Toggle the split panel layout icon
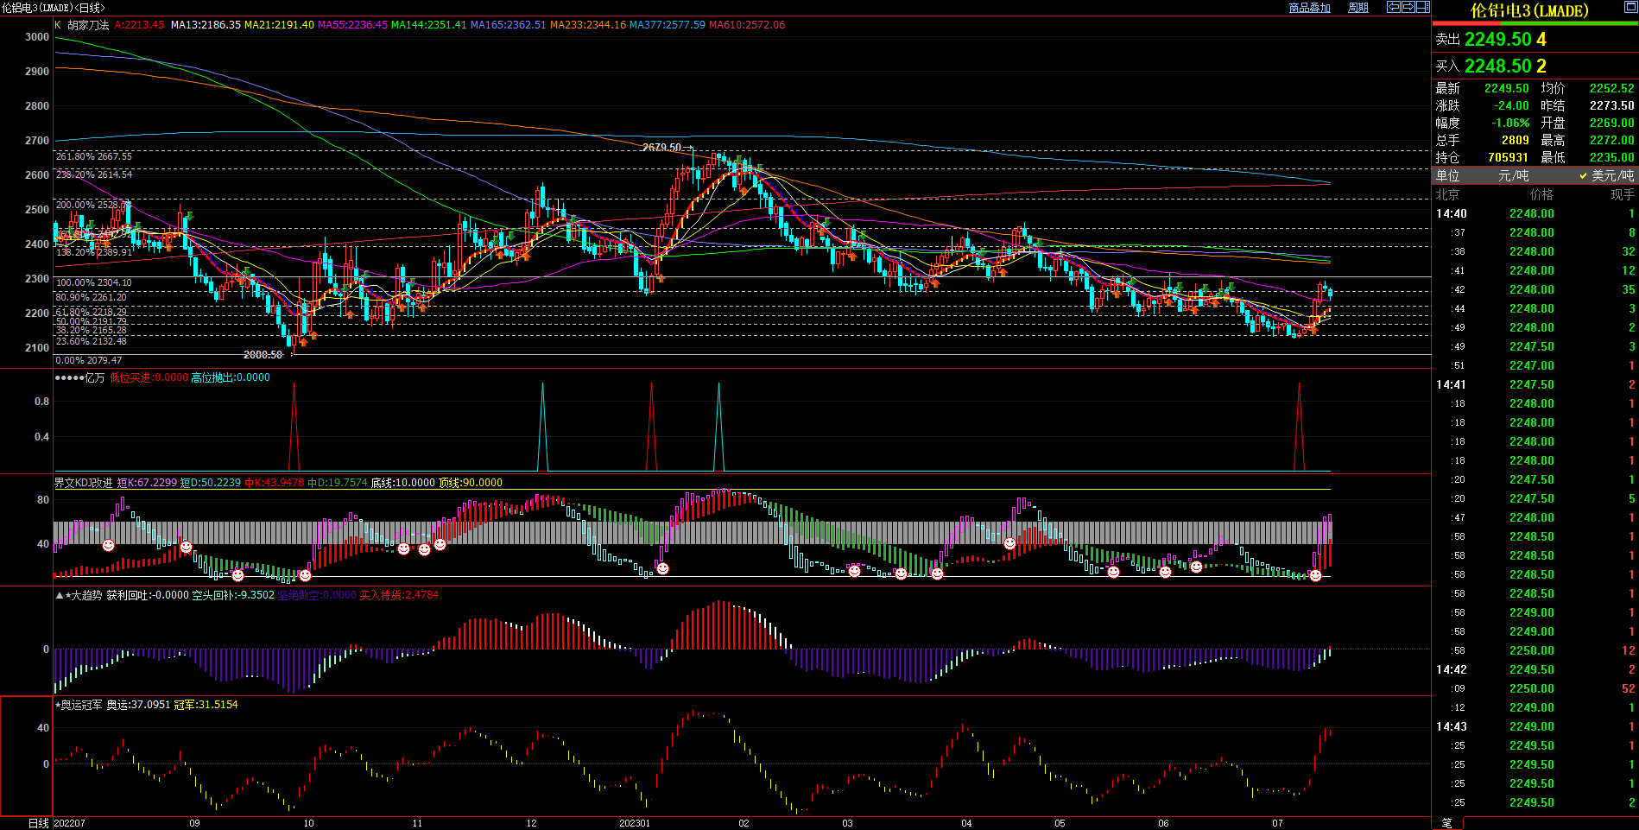This screenshot has width=1639, height=830. (1422, 7)
